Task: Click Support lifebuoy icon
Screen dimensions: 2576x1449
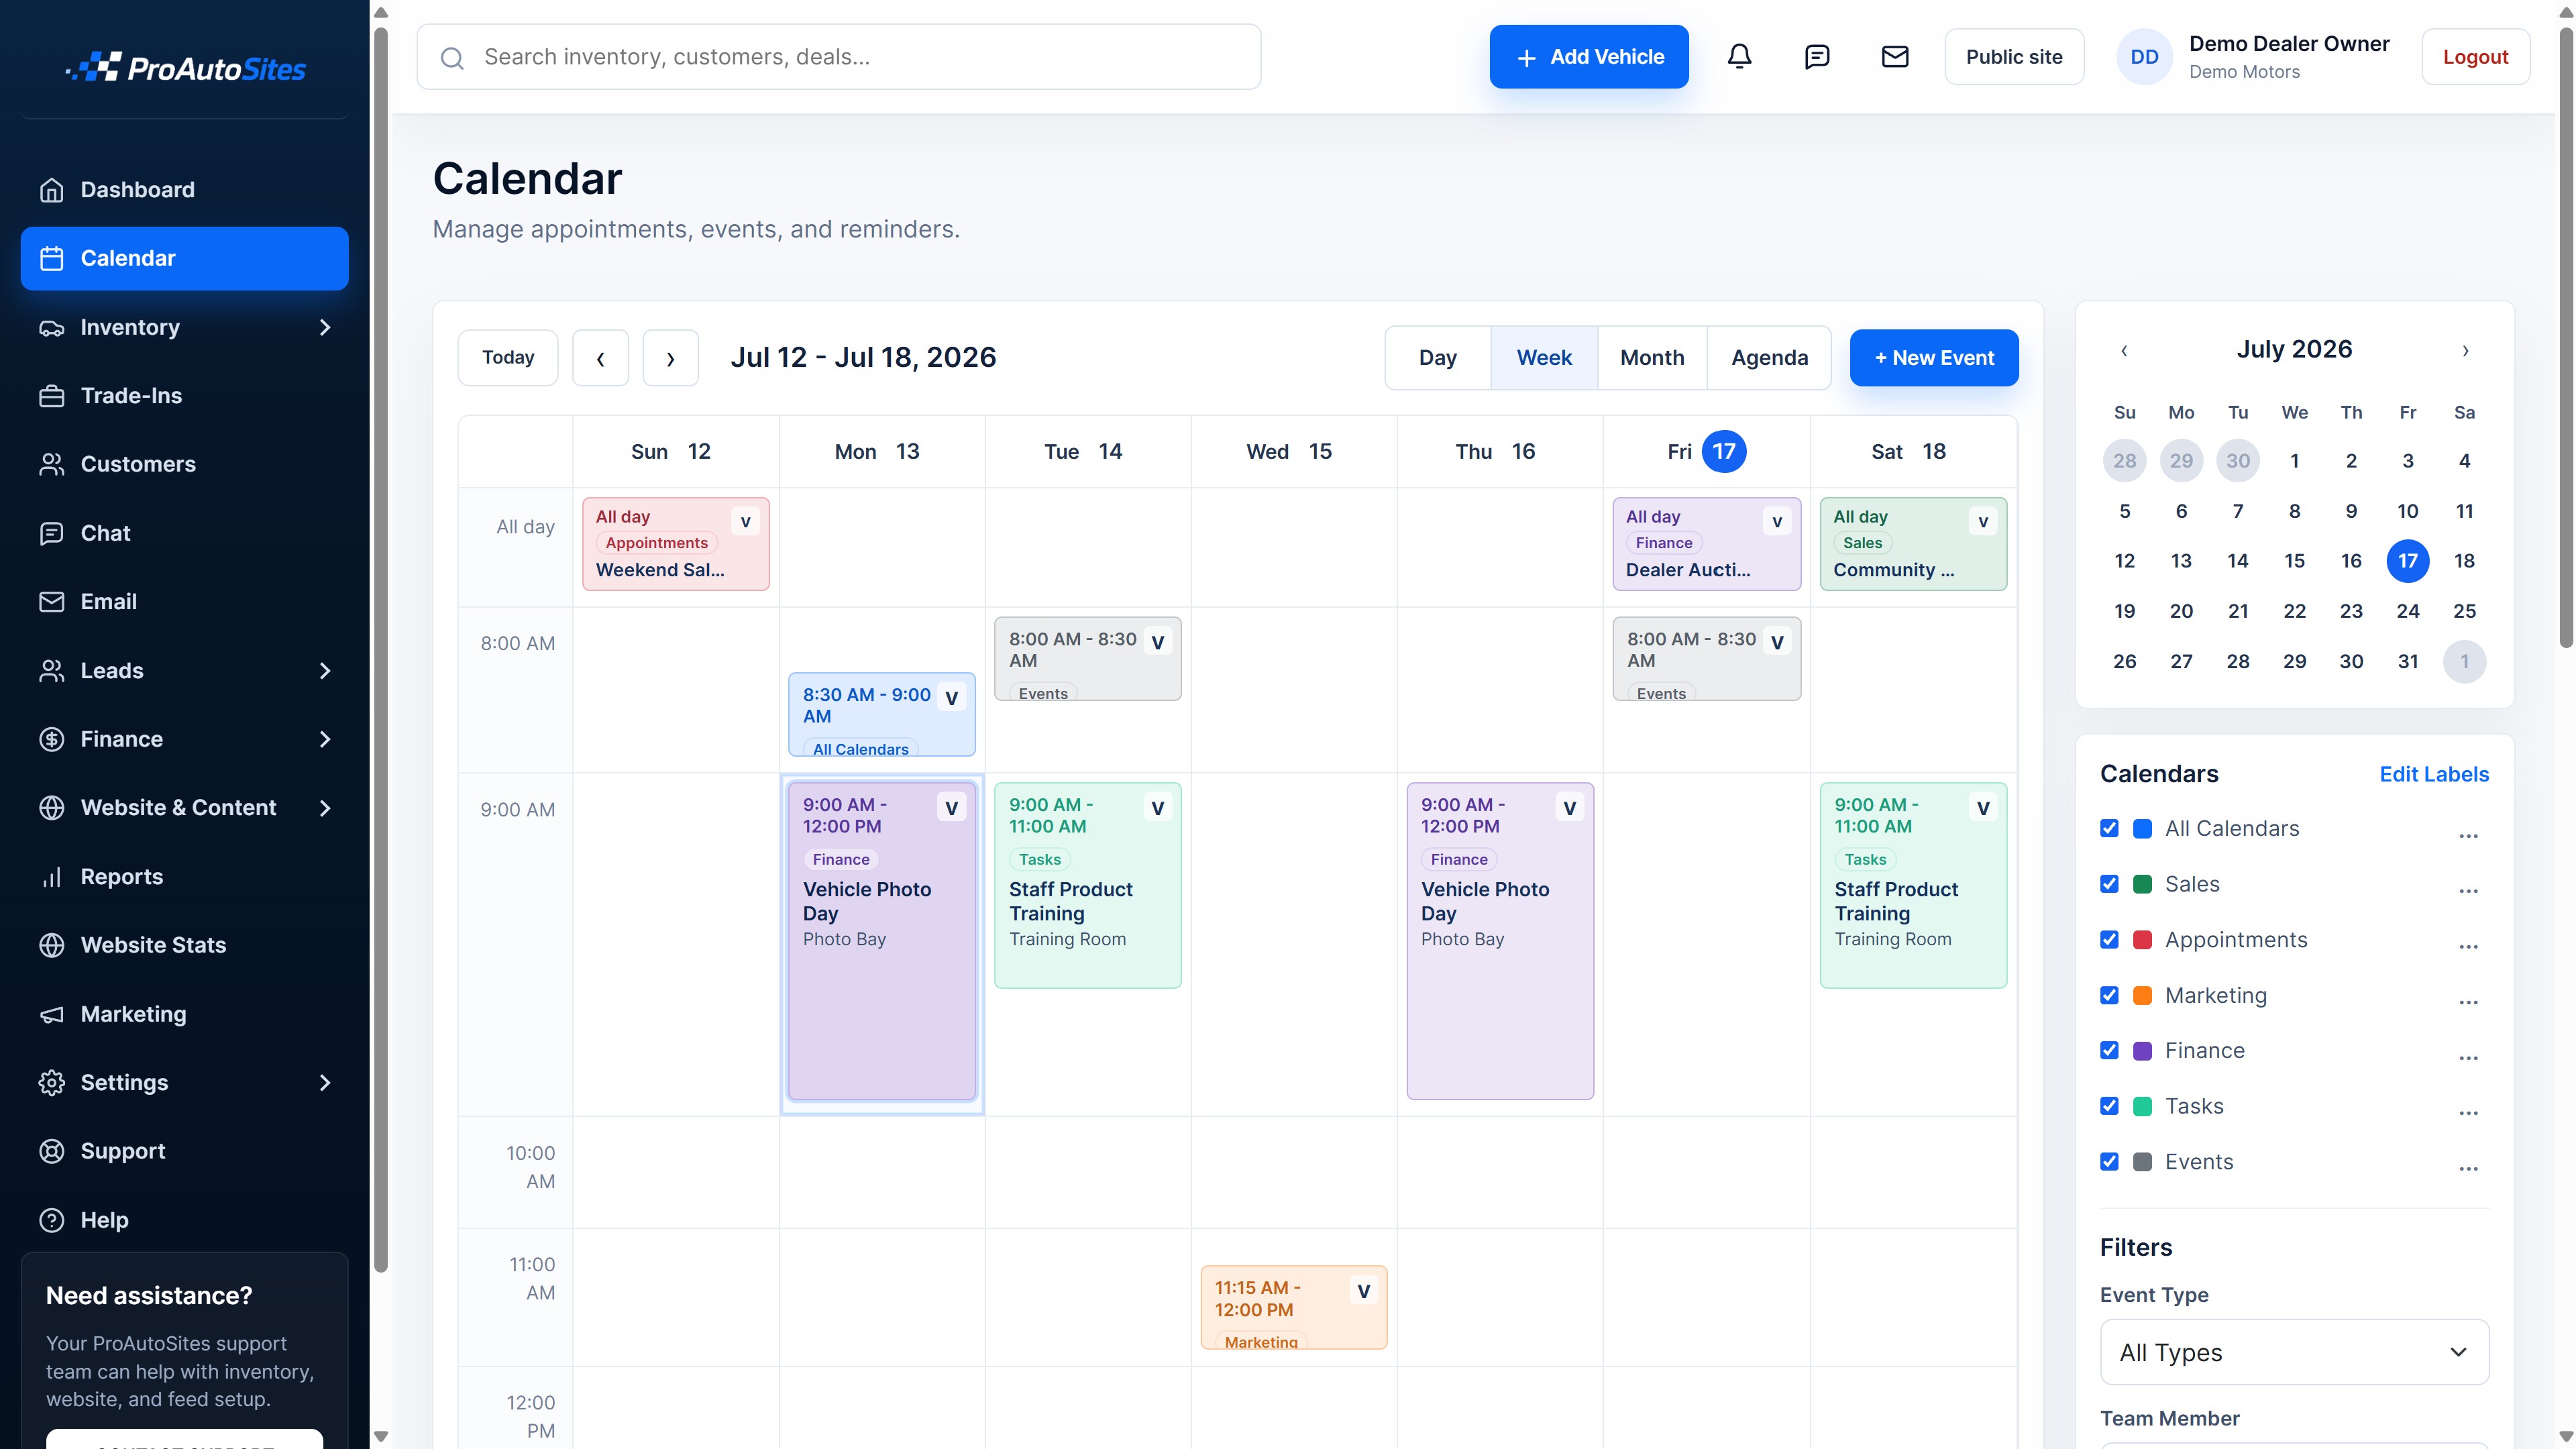Action: [52, 1151]
